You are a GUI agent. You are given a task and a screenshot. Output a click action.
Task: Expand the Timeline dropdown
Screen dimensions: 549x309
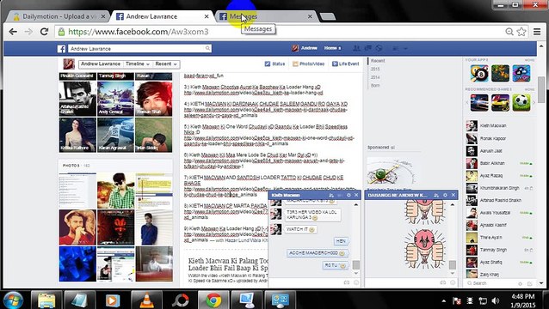point(138,64)
